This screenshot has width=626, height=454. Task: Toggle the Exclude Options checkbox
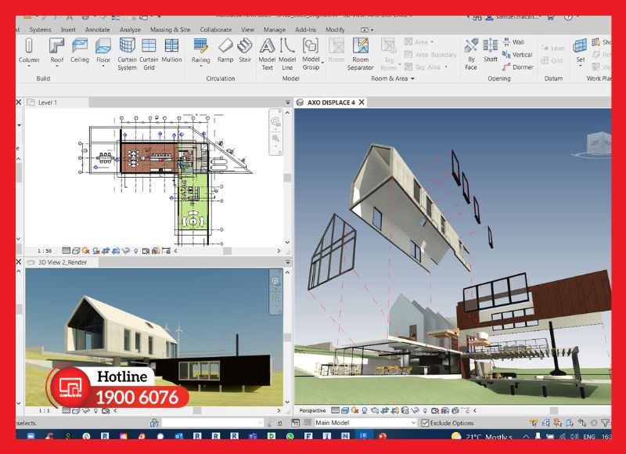click(x=425, y=423)
